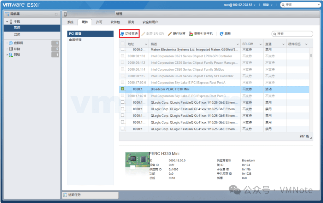The width and height of the screenshot is (323, 203).
Task: Open the 帮助 menu dropdown
Action: click(x=267, y=5)
